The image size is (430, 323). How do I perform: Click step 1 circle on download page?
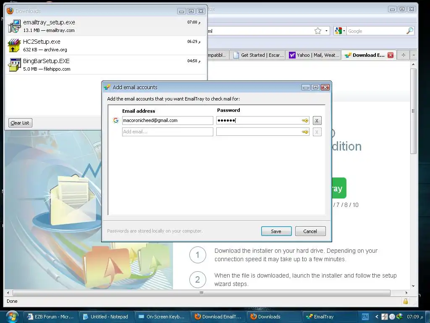coord(197,255)
